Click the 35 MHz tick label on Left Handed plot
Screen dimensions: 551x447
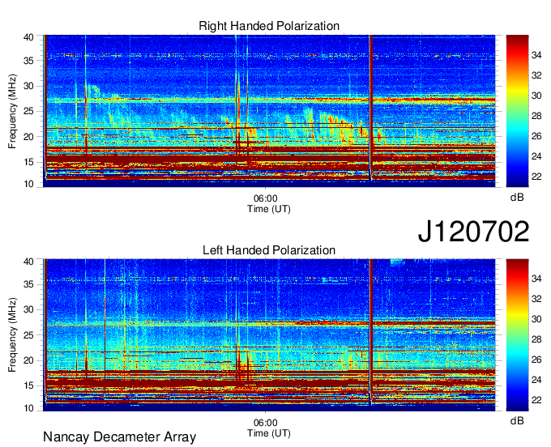pos(28,284)
